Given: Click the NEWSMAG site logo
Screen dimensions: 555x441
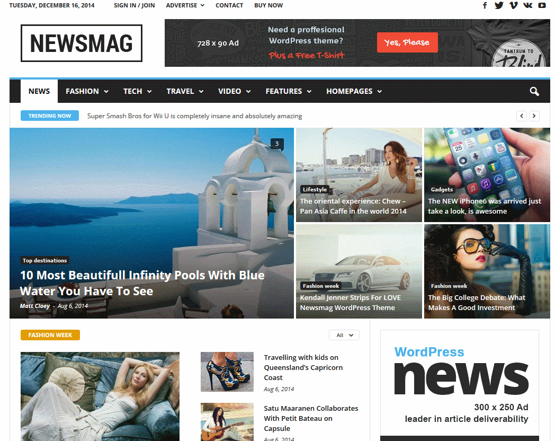Looking at the screenshot, I should [x=82, y=43].
